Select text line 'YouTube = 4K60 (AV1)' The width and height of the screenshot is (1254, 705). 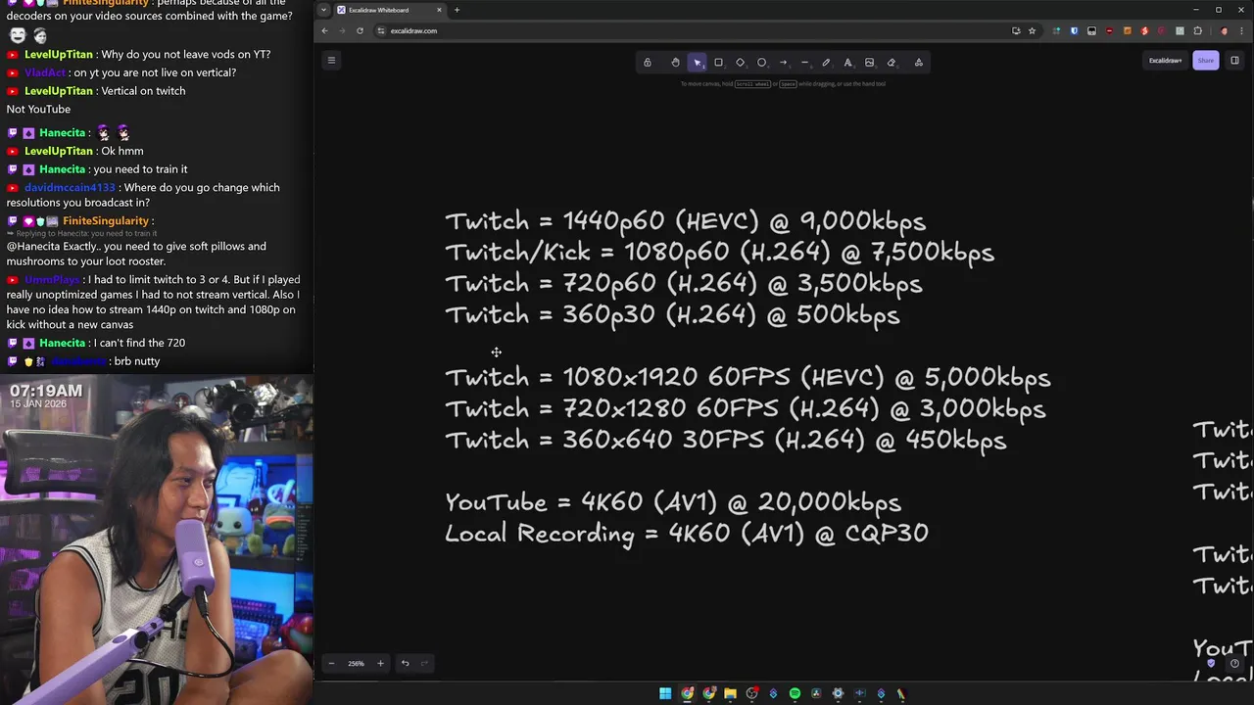(672, 502)
